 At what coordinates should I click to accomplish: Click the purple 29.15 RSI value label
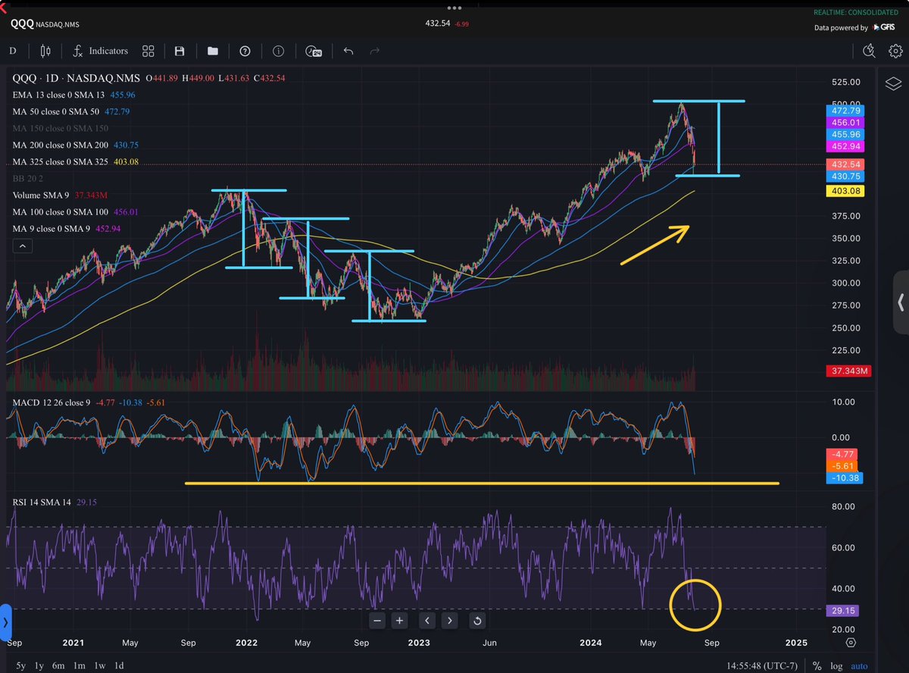(x=842, y=609)
